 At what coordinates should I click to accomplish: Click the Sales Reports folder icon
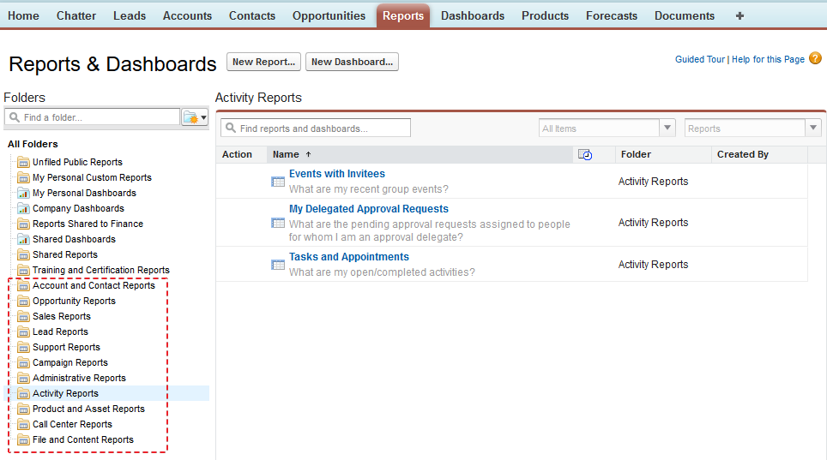pos(23,316)
